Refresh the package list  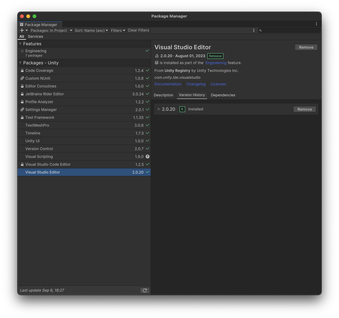pyautogui.click(x=145, y=290)
